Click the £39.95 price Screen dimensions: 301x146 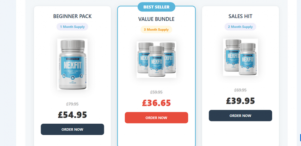click(240, 101)
